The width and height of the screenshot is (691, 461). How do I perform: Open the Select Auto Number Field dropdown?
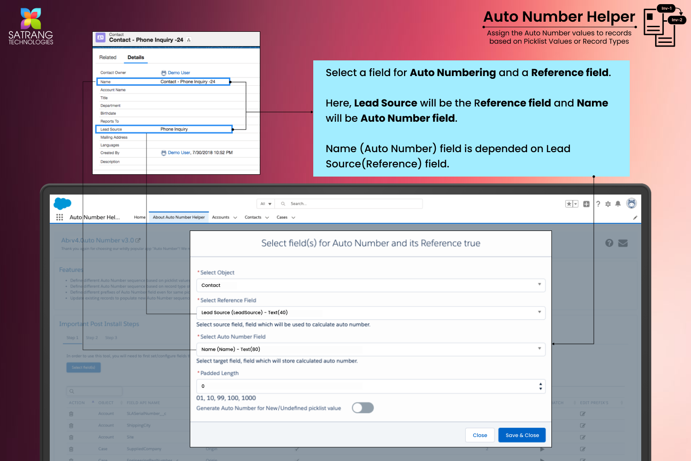[371, 349]
